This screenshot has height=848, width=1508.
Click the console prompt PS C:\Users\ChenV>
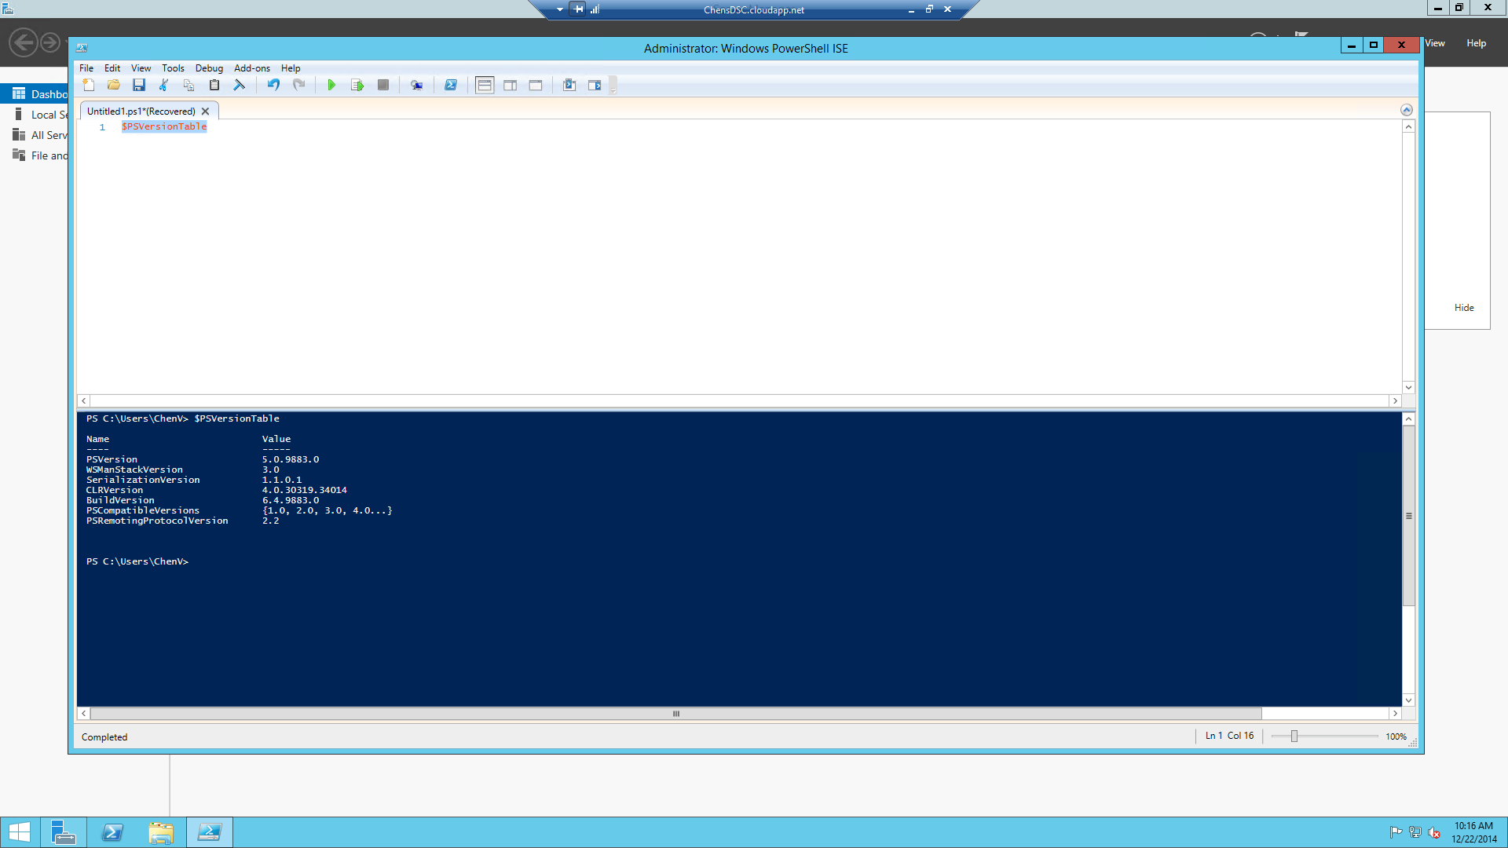pos(137,561)
